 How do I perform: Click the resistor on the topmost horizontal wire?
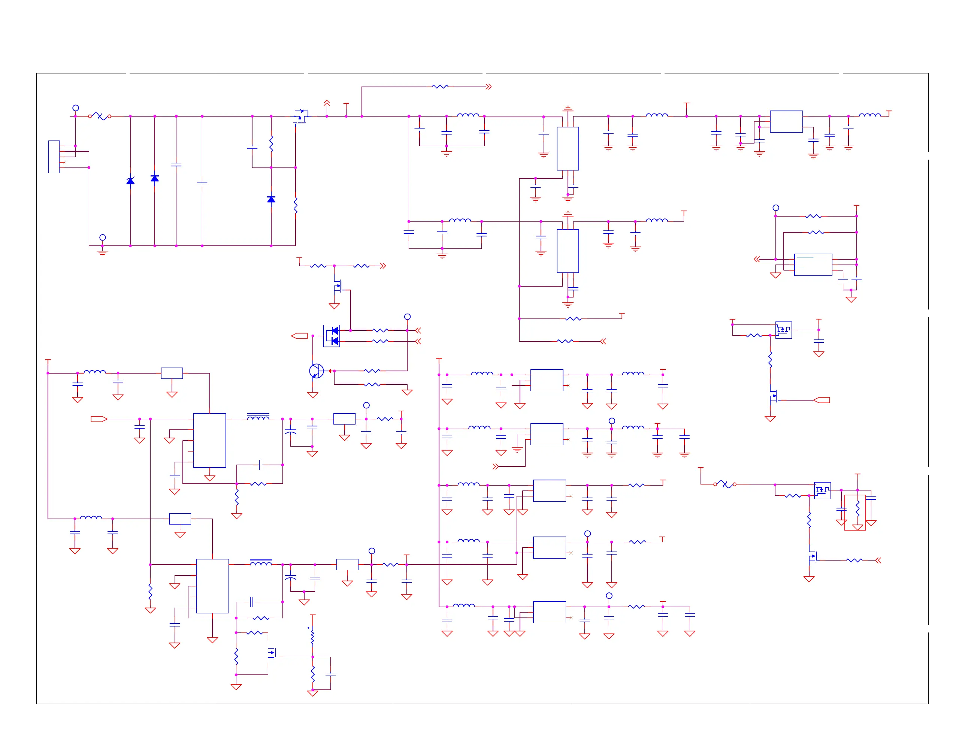[x=439, y=87]
